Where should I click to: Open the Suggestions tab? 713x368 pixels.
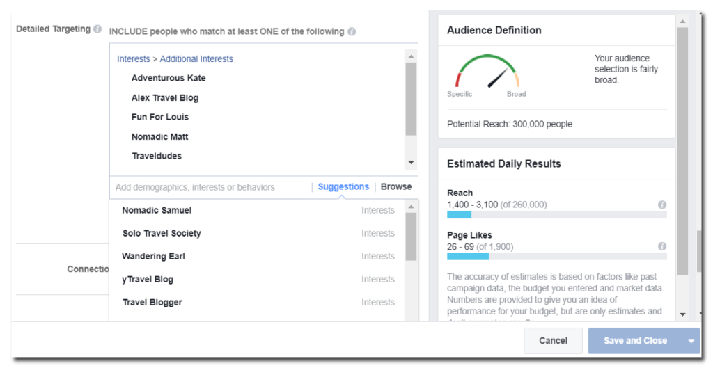click(x=343, y=186)
